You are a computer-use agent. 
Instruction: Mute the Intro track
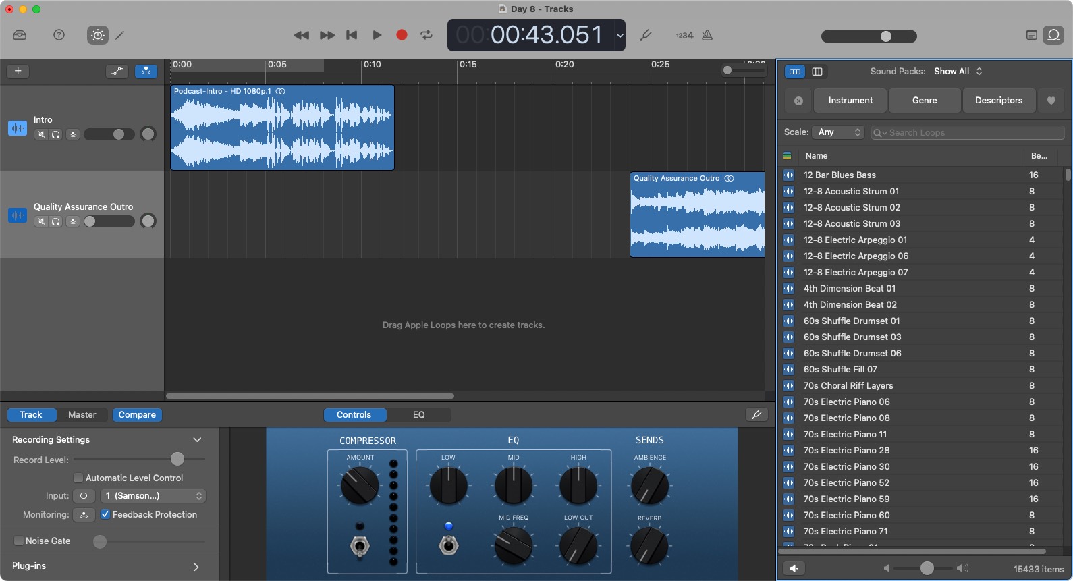point(41,134)
